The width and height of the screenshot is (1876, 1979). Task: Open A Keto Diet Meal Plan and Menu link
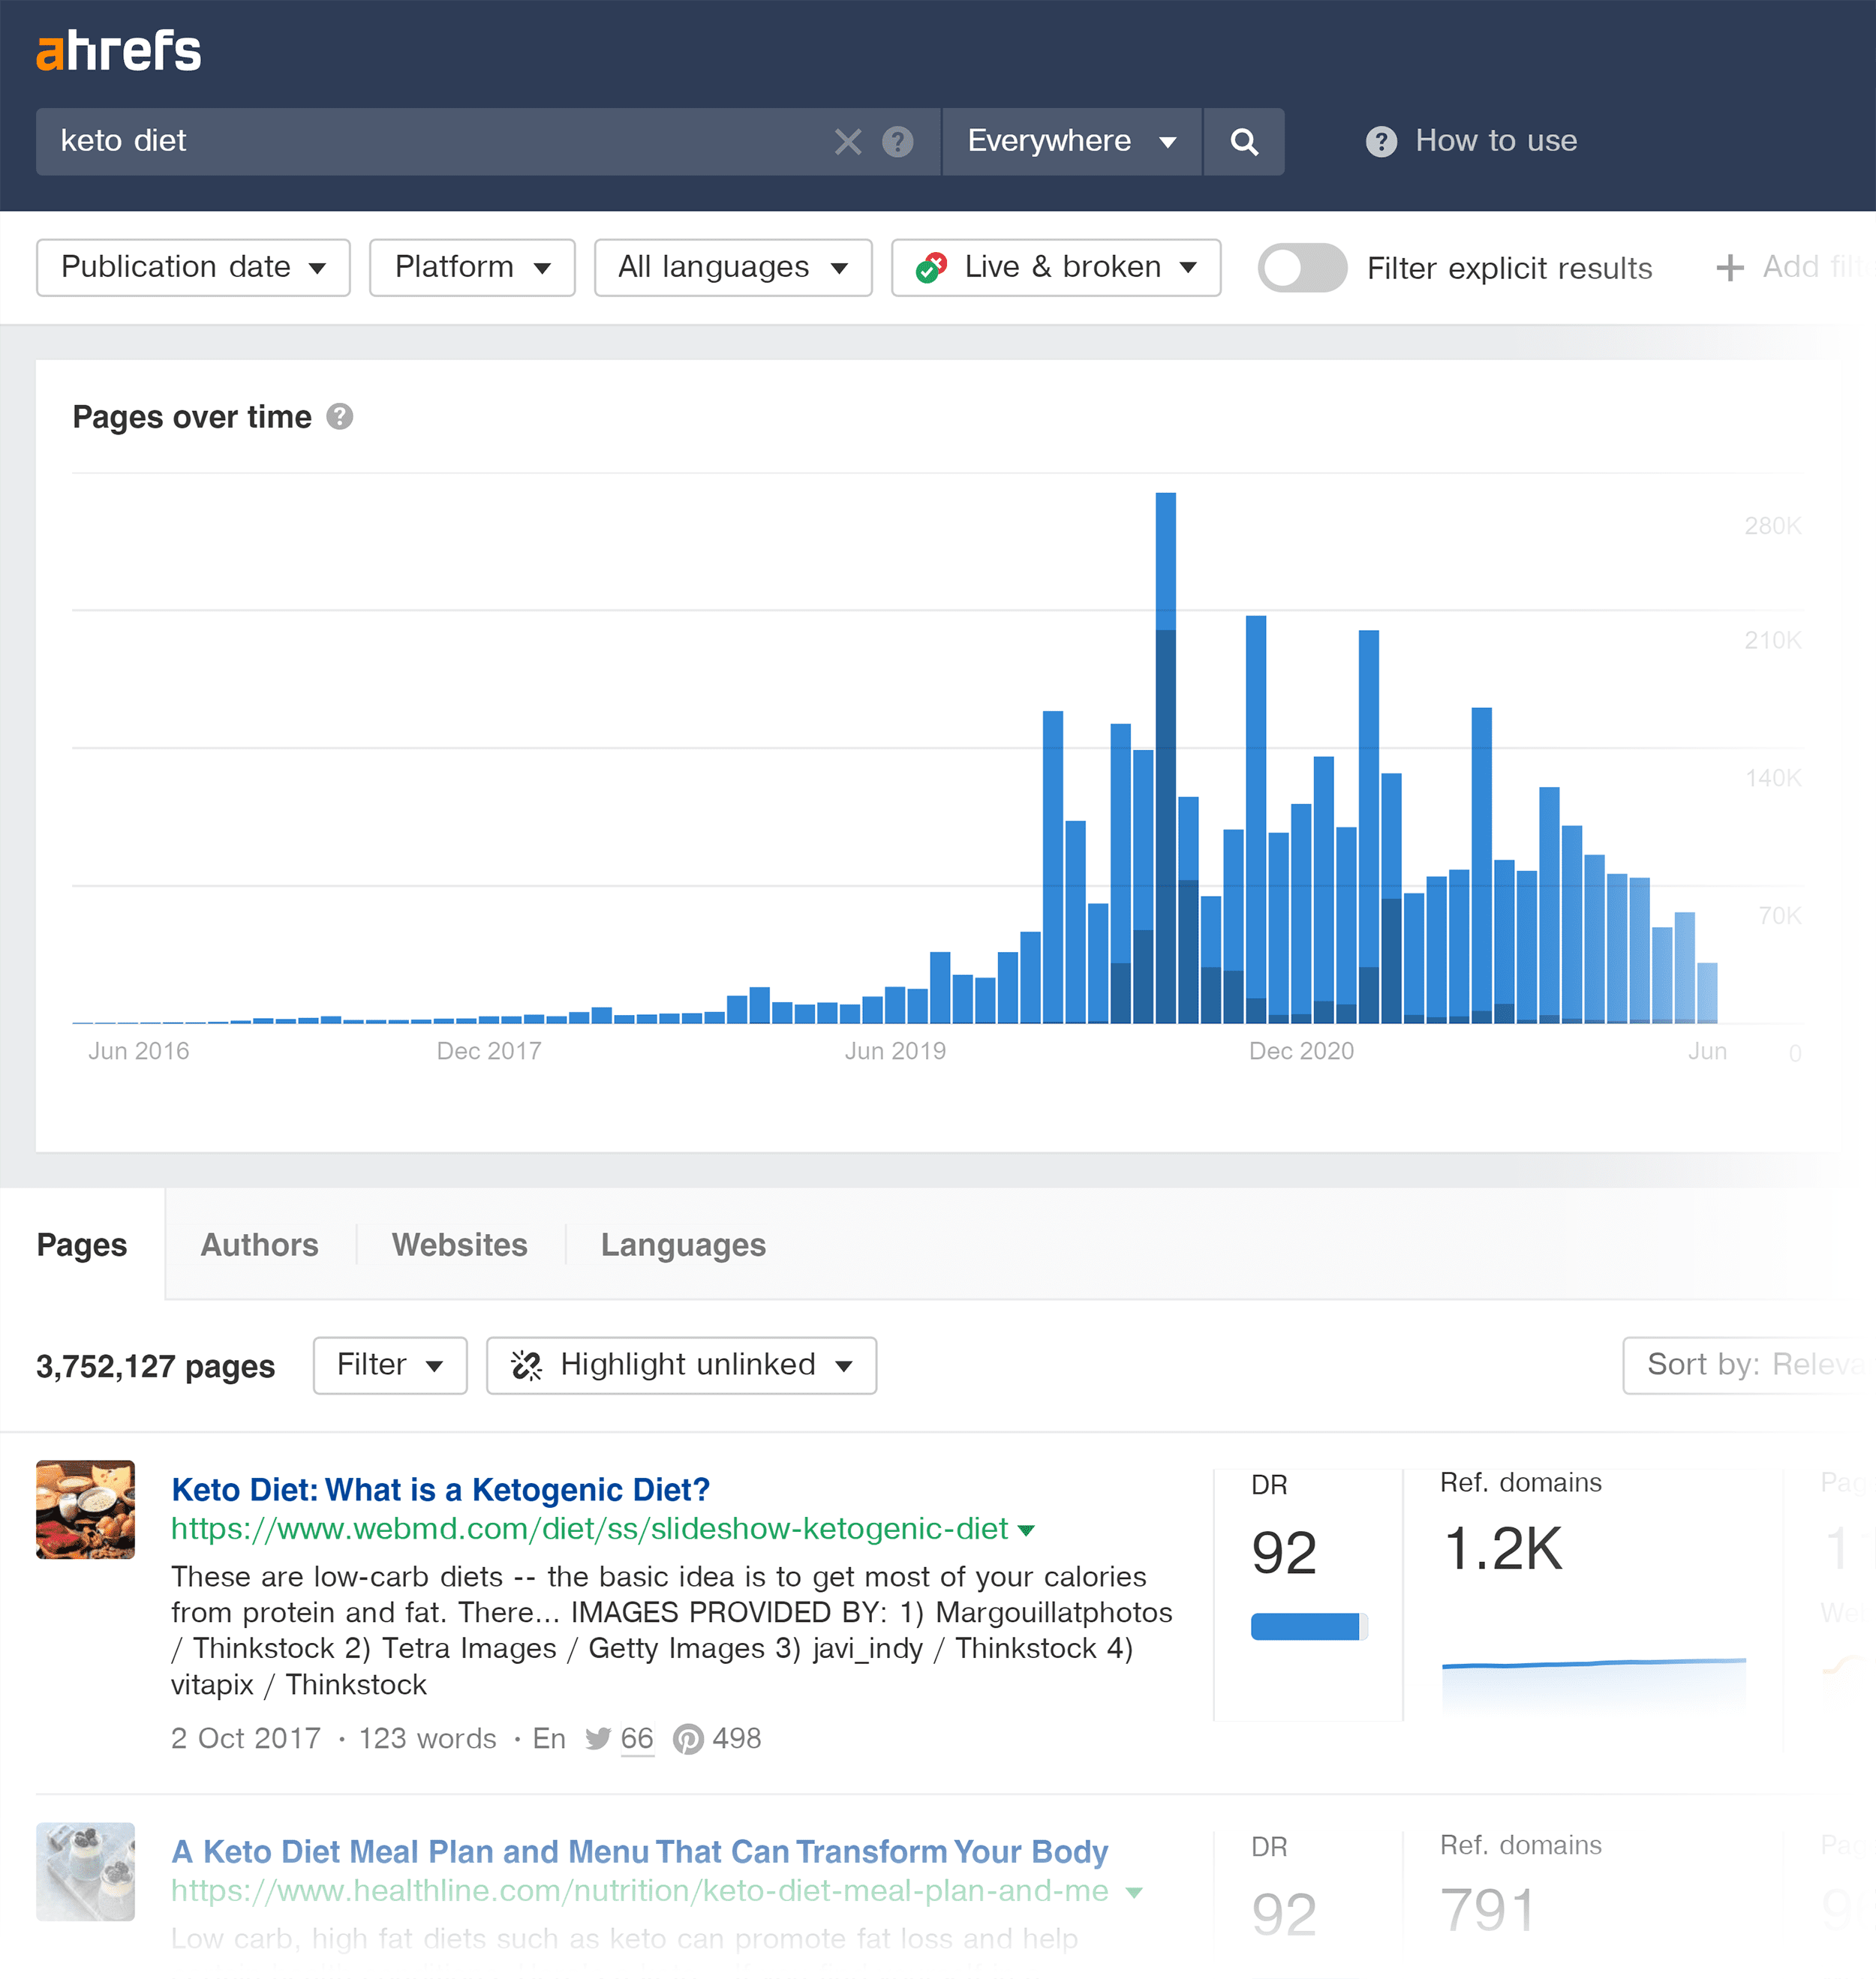[640, 1852]
